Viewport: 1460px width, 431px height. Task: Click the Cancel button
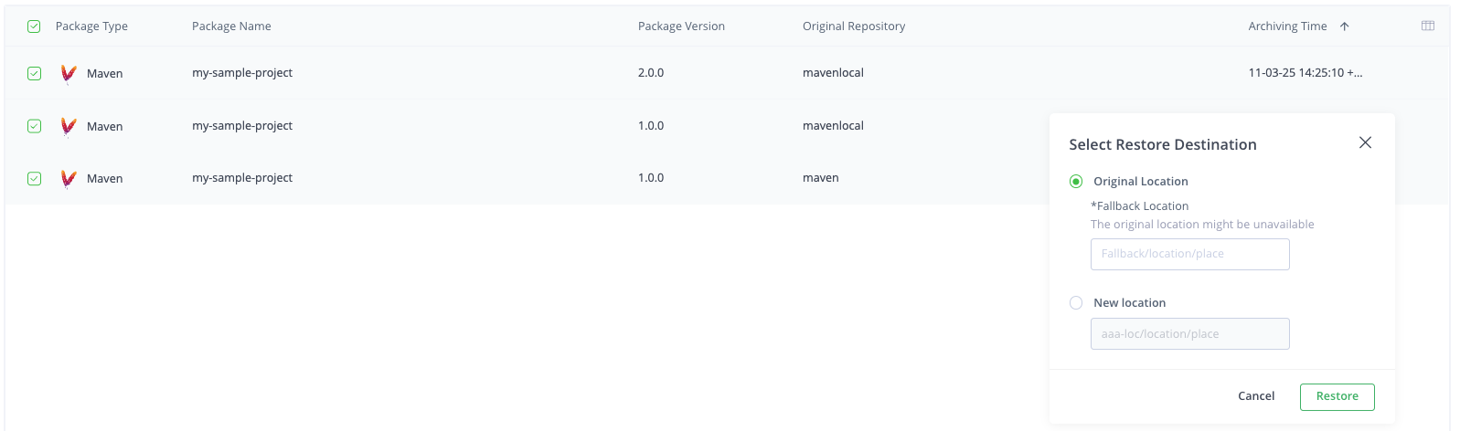point(1255,396)
